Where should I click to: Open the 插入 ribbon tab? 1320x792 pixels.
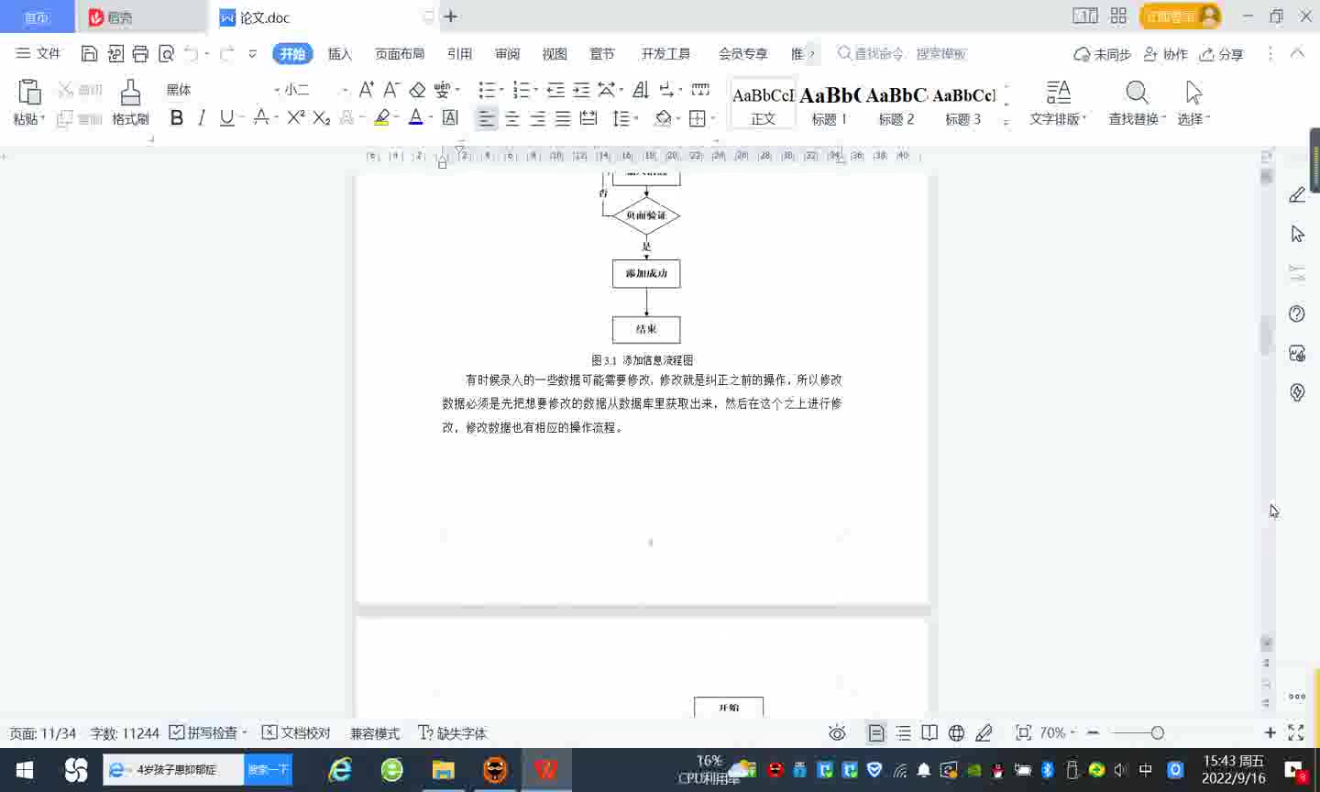(x=340, y=54)
